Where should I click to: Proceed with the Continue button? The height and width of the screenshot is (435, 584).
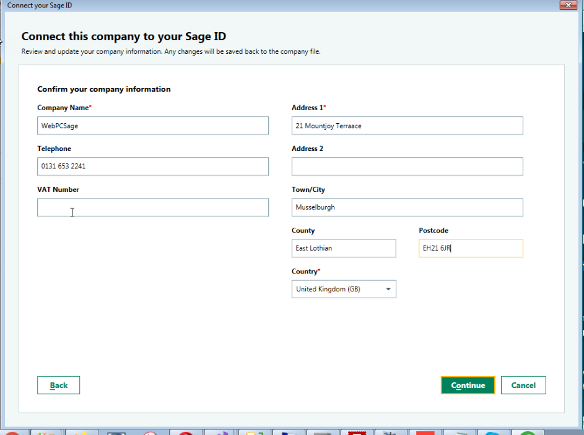tap(468, 385)
